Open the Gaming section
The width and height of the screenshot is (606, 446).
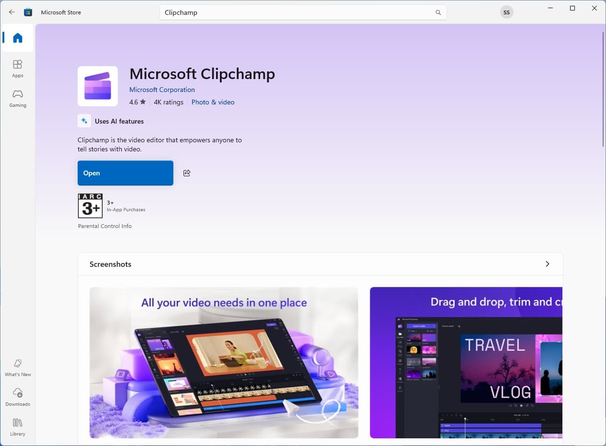(18, 98)
